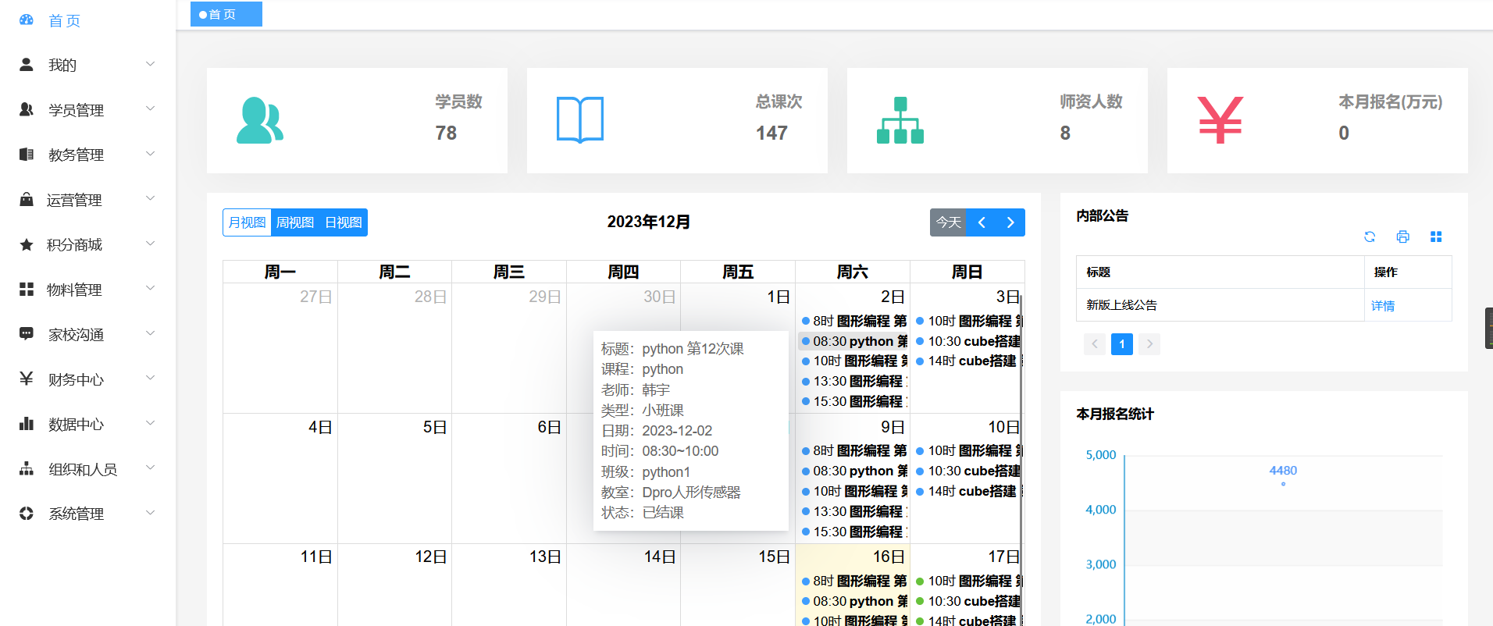Click the 组织和人员 org chart icon

27,469
